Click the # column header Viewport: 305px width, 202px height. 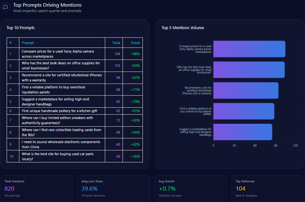[10, 43]
